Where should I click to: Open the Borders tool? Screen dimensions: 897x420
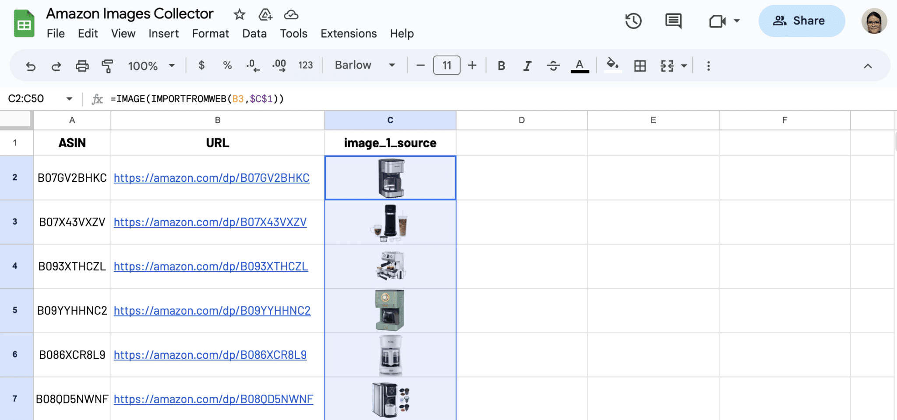pos(640,66)
